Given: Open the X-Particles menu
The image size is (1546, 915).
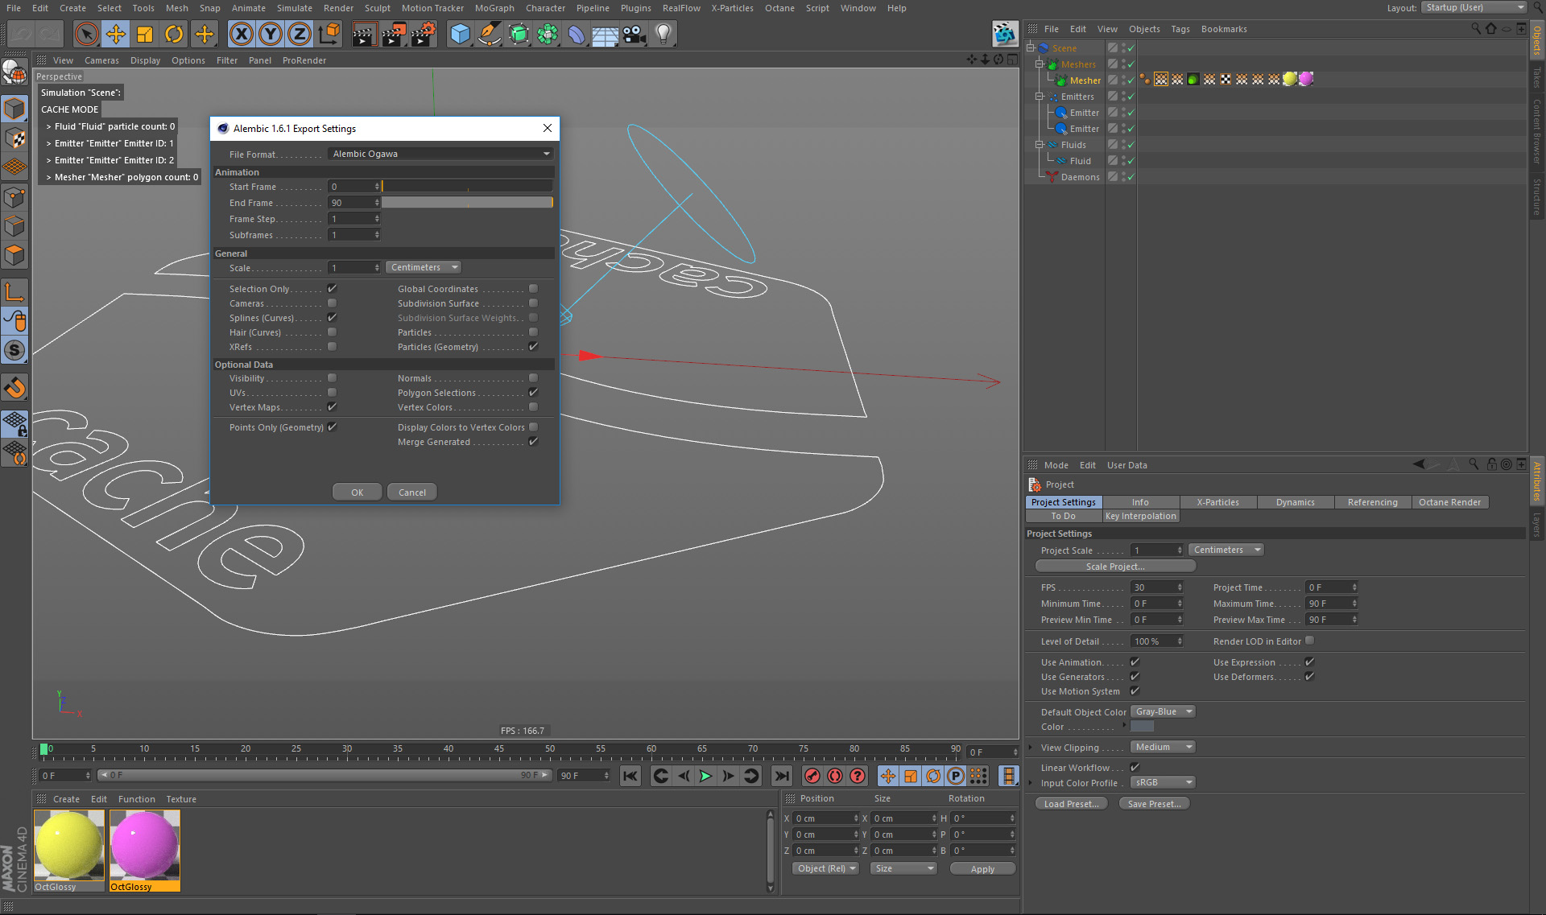Looking at the screenshot, I should [732, 8].
